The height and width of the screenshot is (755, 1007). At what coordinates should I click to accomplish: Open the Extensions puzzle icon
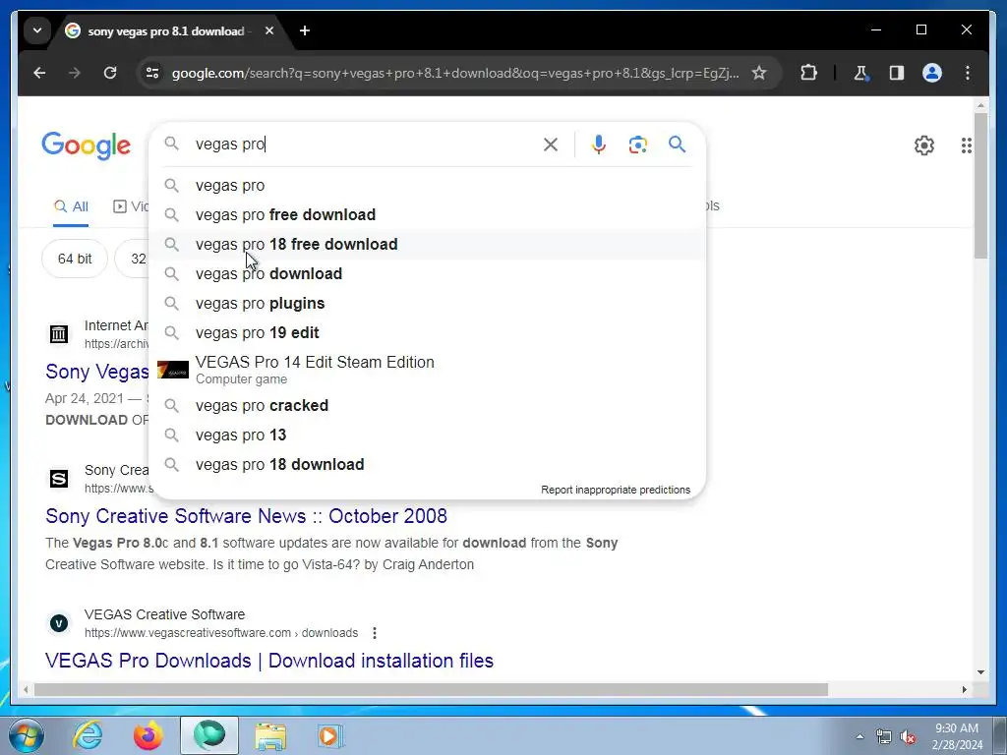808,73
